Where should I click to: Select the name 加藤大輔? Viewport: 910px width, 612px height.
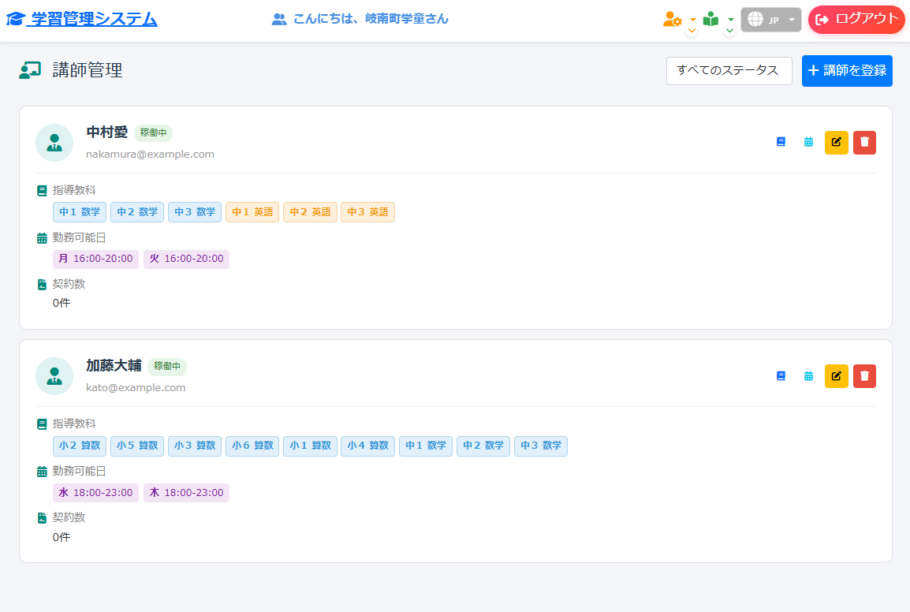pyautogui.click(x=114, y=366)
